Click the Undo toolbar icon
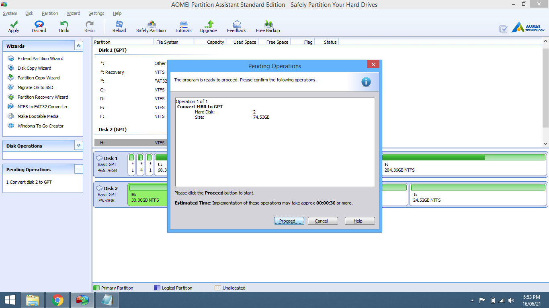This screenshot has height=308, width=549. click(x=64, y=27)
